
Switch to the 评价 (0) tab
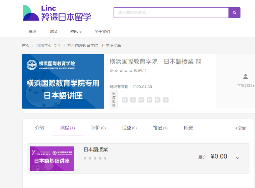pos(98,128)
